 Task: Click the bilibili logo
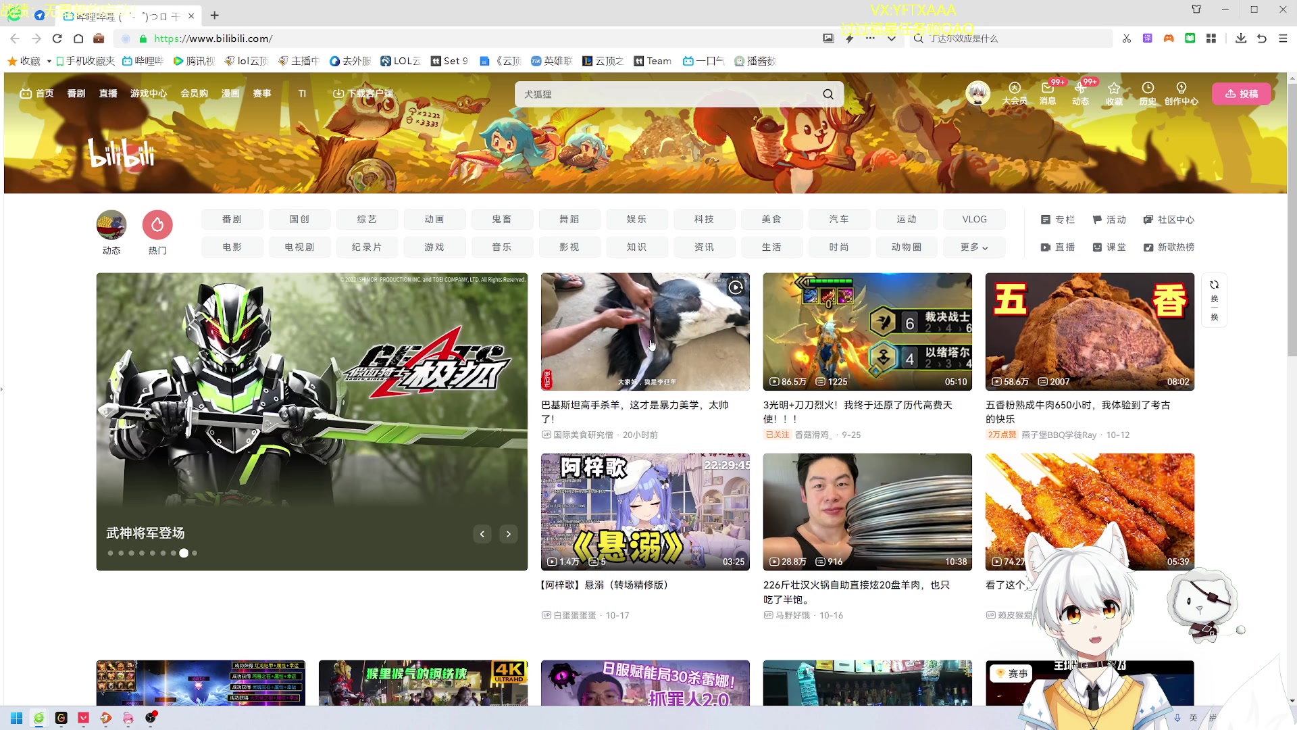(122, 153)
